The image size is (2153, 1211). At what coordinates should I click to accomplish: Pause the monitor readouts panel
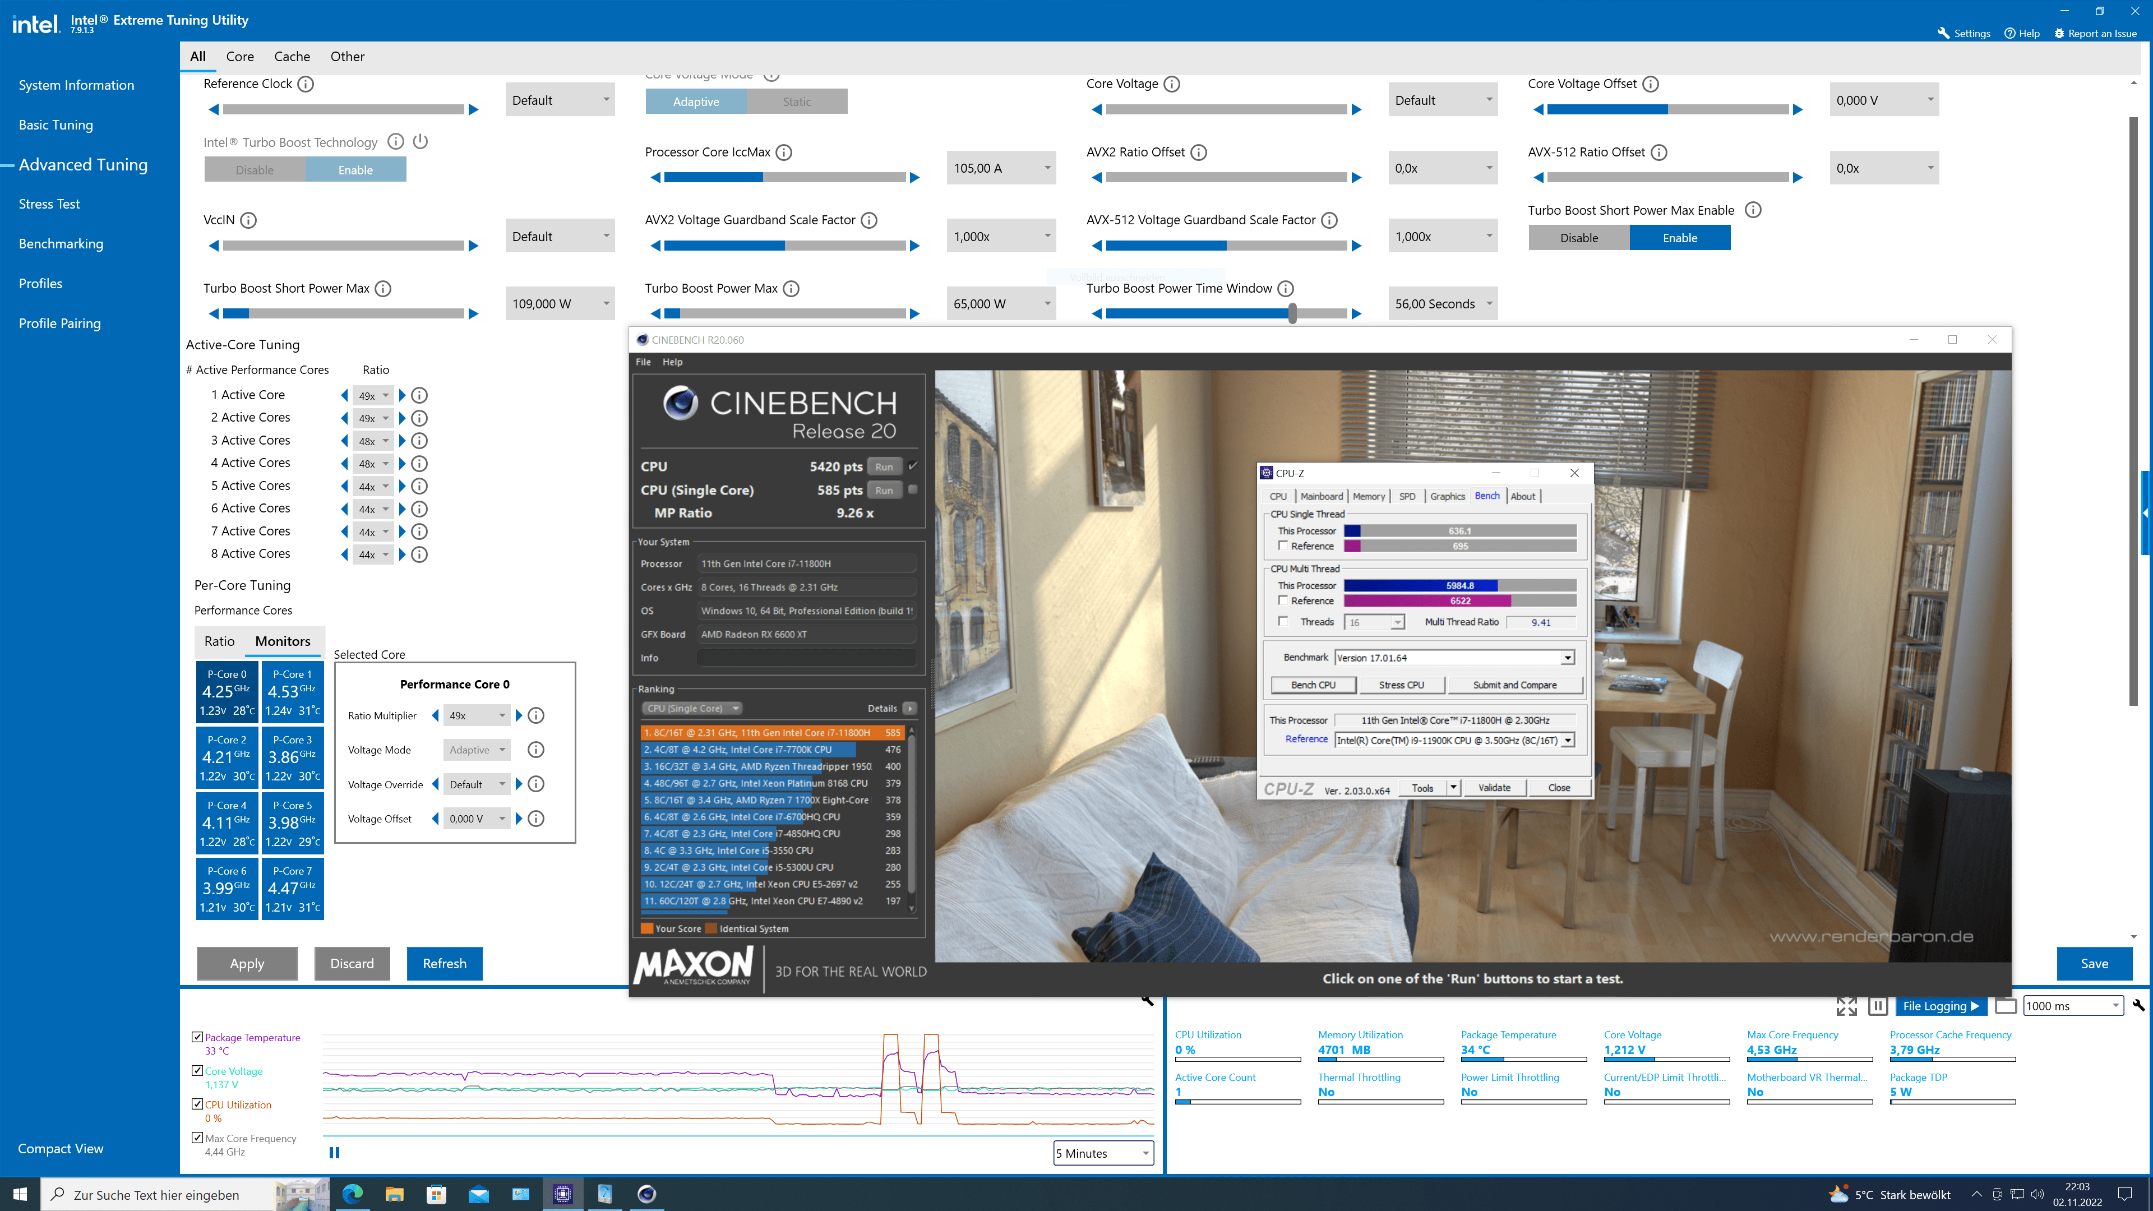coord(1878,1006)
